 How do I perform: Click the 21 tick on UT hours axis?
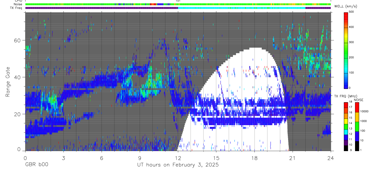(x=292, y=158)
